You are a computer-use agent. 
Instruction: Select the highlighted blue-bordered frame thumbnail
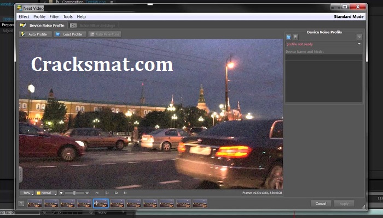pyautogui.click(x=101, y=203)
